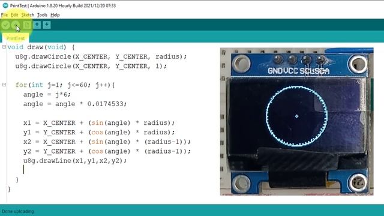Open the Tools menu
The height and width of the screenshot is (216, 384).
tap(42, 15)
